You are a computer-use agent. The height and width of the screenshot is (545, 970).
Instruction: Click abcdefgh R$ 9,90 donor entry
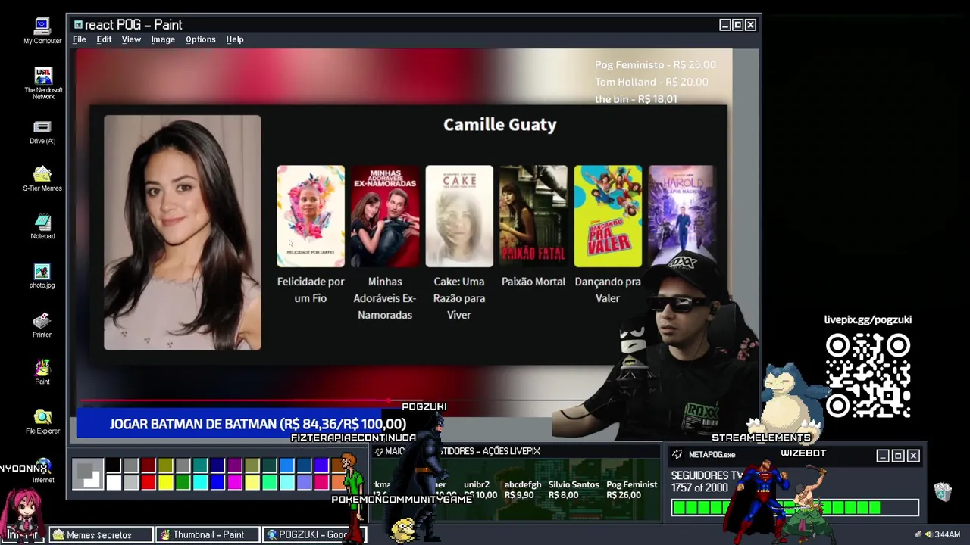tap(523, 490)
